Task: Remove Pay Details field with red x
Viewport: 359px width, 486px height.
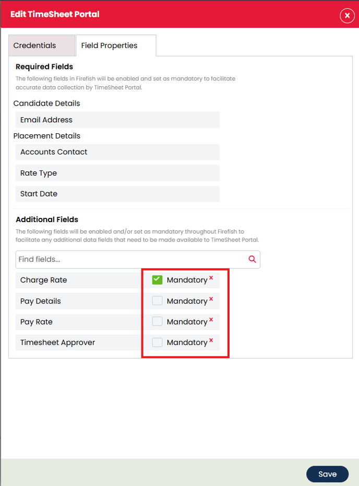Action: tap(211, 299)
